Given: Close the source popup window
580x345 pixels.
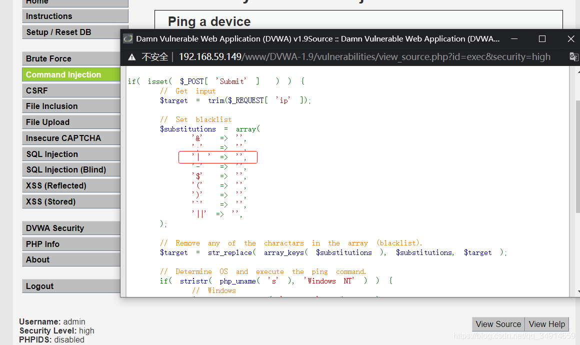Looking at the screenshot, I should [x=571, y=39].
